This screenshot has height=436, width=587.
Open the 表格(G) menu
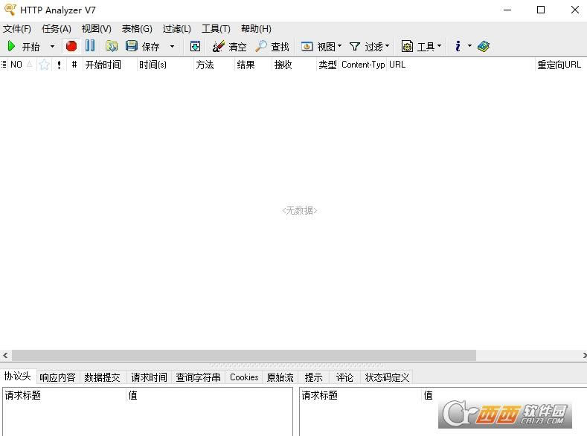point(137,29)
